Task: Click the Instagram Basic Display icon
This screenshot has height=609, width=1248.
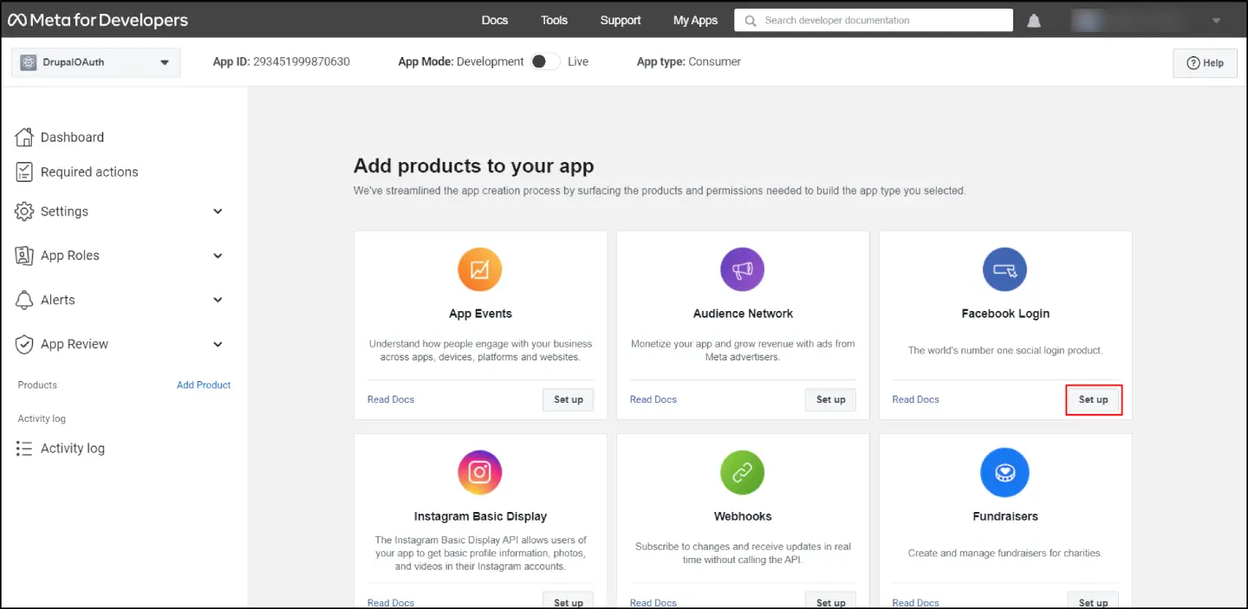Action: click(x=480, y=472)
